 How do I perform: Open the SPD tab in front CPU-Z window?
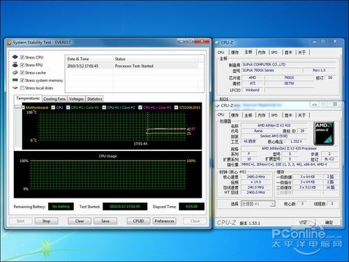pyautogui.click(x=274, y=115)
